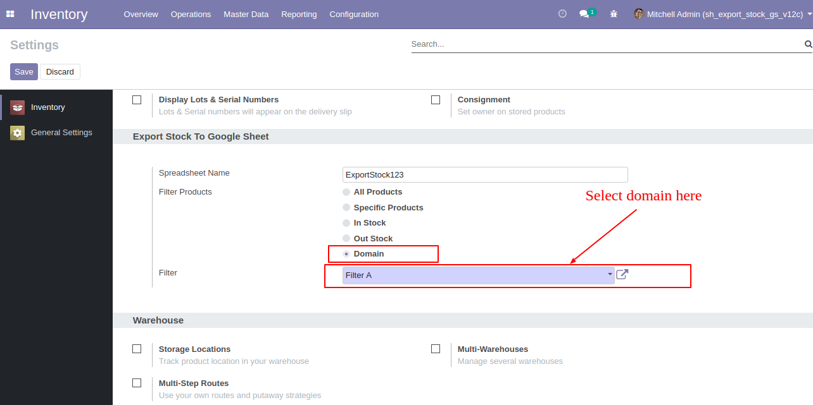The height and width of the screenshot is (405, 813).
Task: Select the Specific Products radio option
Action: coord(346,207)
